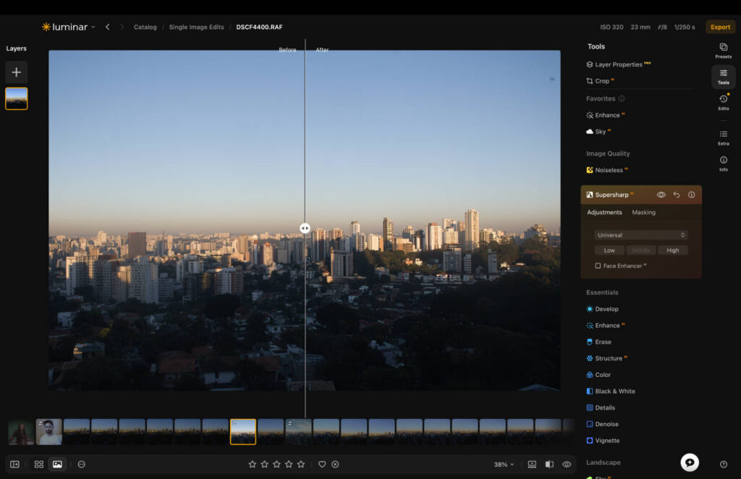Open the Info panel icon
The image size is (741, 479).
tap(723, 163)
